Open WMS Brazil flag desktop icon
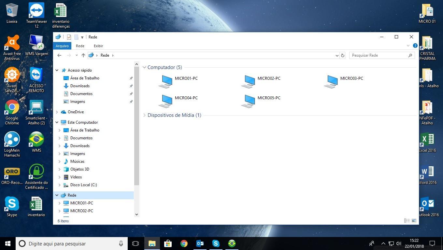443x250 pixels. tap(36, 142)
